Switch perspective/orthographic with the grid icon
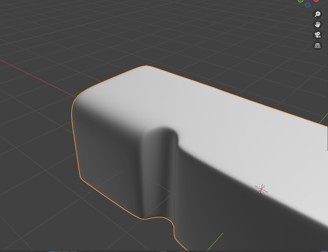 coord(317,45)
